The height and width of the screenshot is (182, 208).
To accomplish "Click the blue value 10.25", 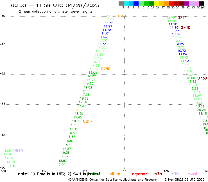I will 180,44.
